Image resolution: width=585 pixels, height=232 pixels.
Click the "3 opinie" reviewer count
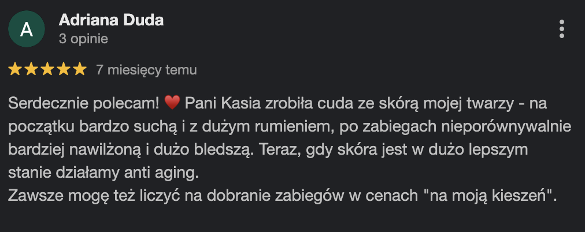point(83,39)
